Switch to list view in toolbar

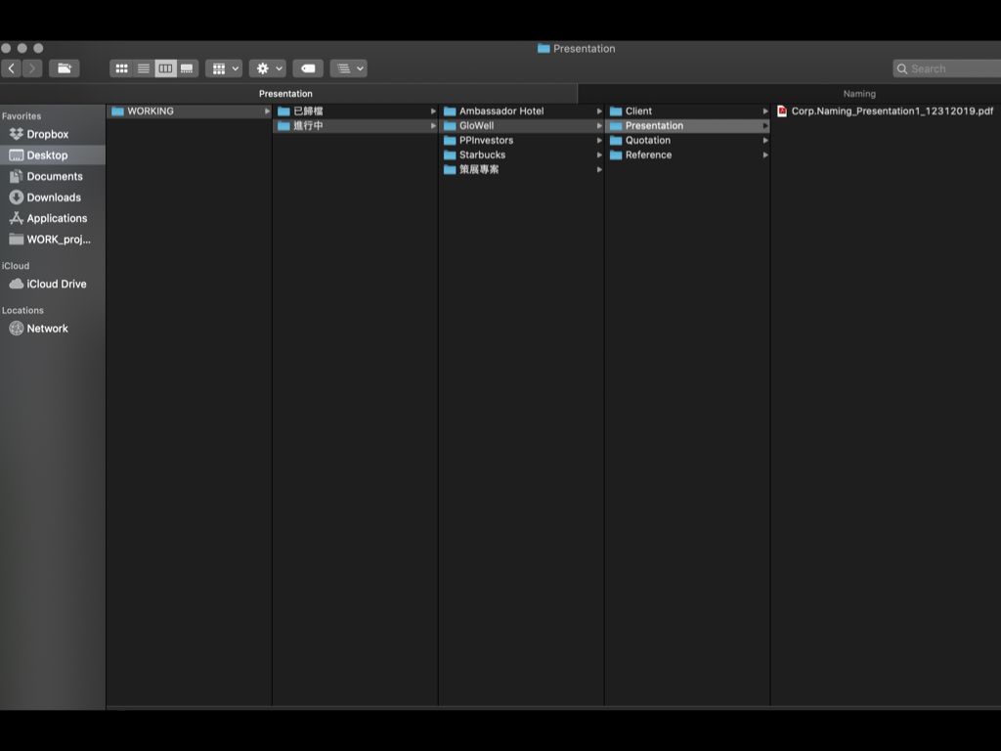[144, 68]
